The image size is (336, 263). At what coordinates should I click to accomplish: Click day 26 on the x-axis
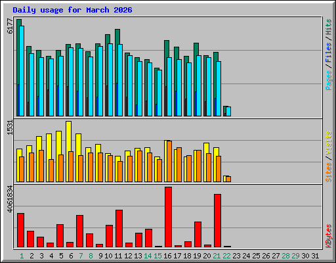point(266,256)
